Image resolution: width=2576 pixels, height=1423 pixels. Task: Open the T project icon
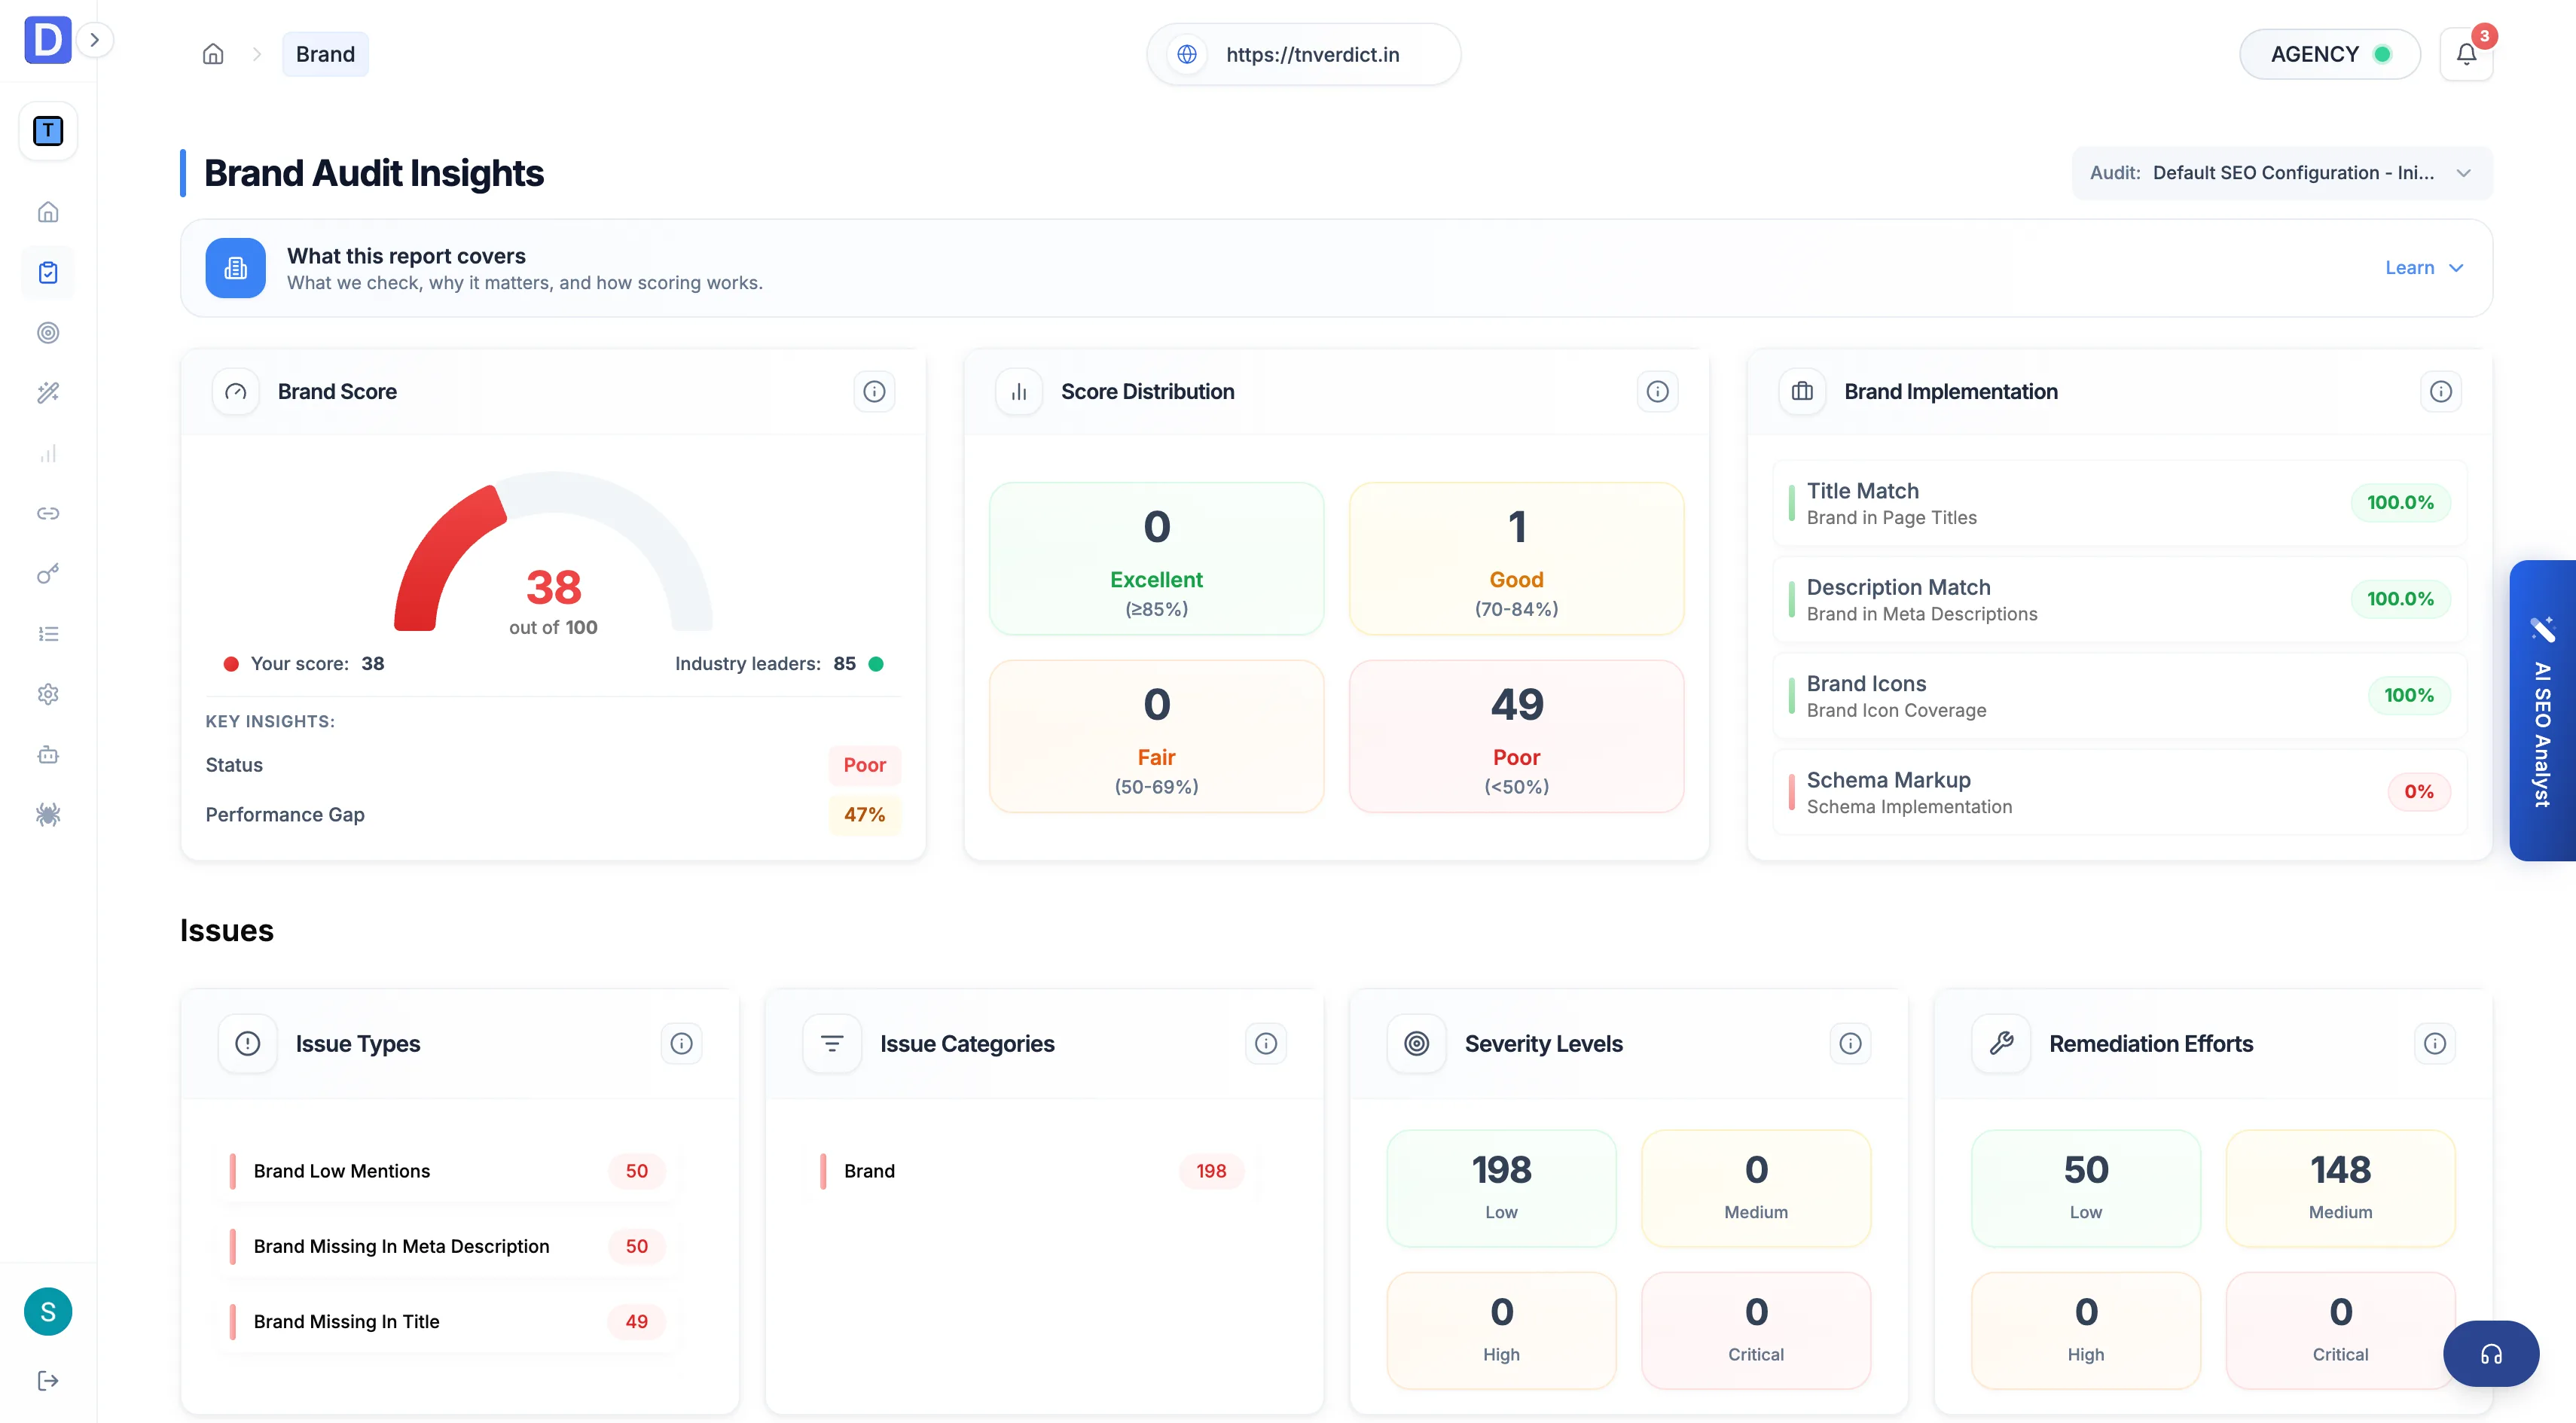click(x=48, y=131)
